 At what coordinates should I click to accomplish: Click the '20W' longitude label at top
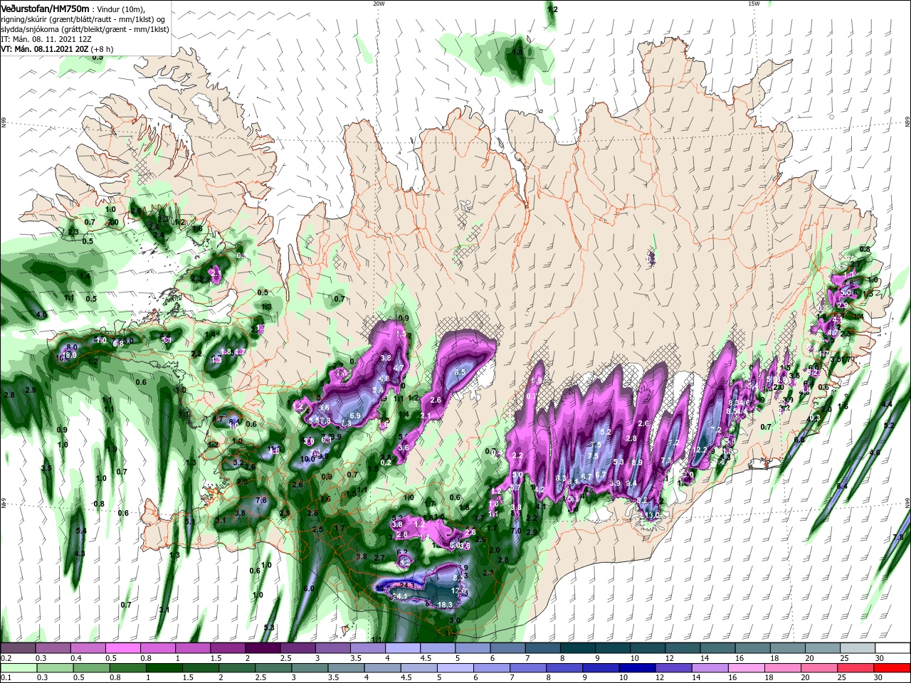point(379,4)
